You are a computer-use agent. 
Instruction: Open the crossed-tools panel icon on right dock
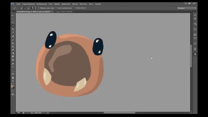click(x=195, y=29)
